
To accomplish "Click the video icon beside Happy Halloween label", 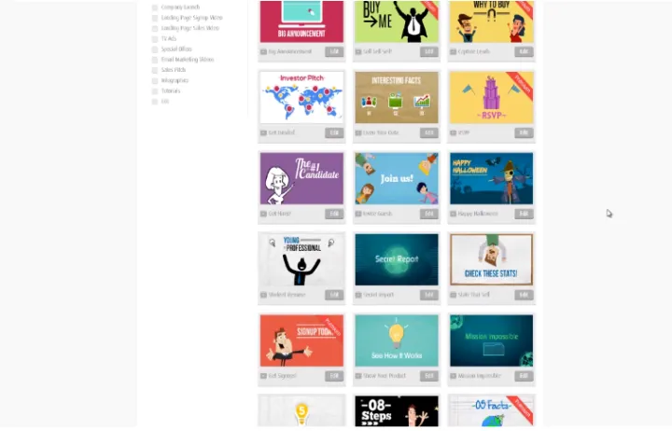I will (454, 214).
